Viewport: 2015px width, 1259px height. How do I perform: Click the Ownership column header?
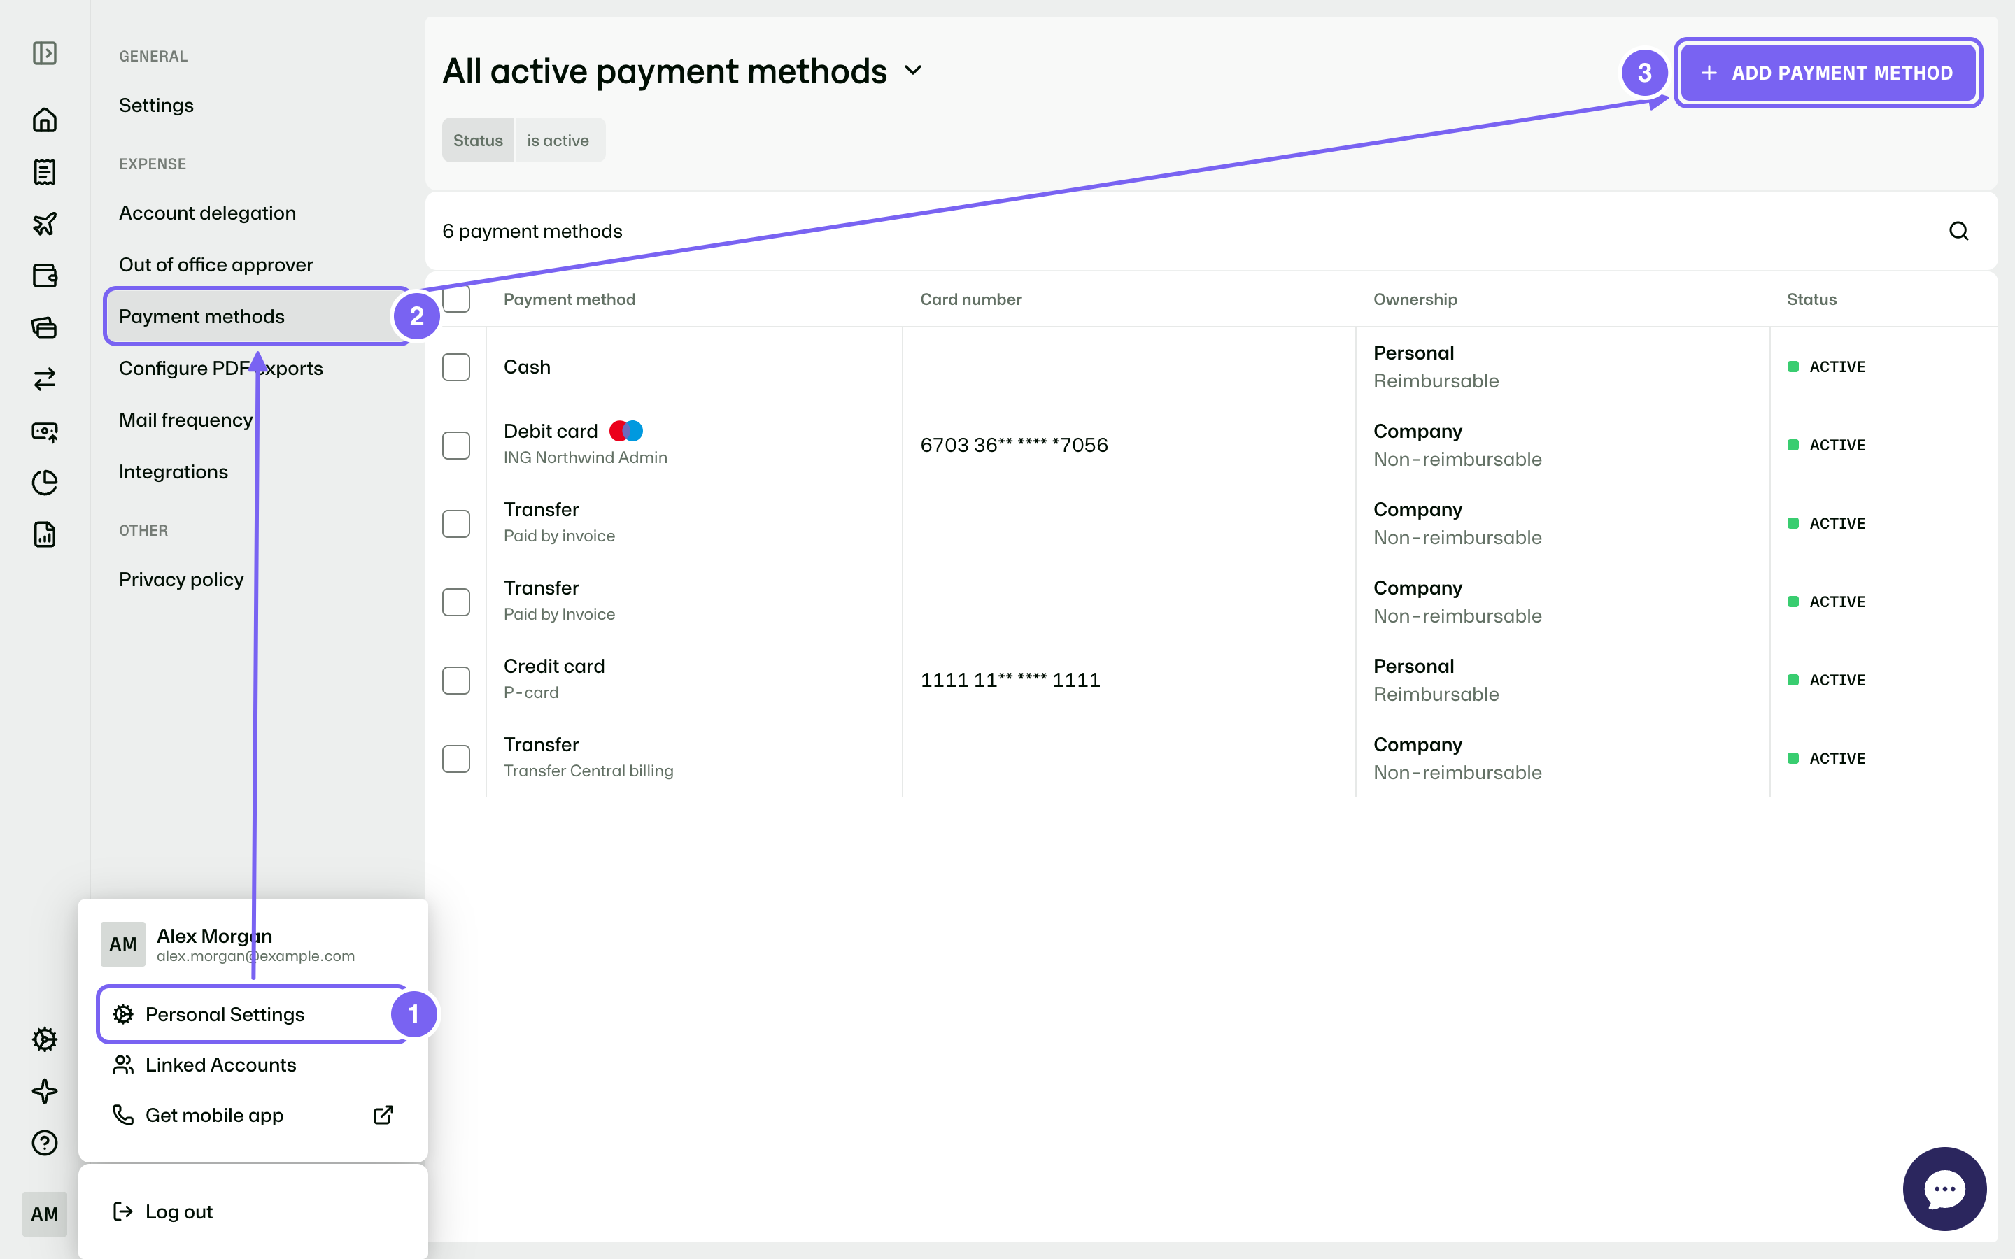1415,299
